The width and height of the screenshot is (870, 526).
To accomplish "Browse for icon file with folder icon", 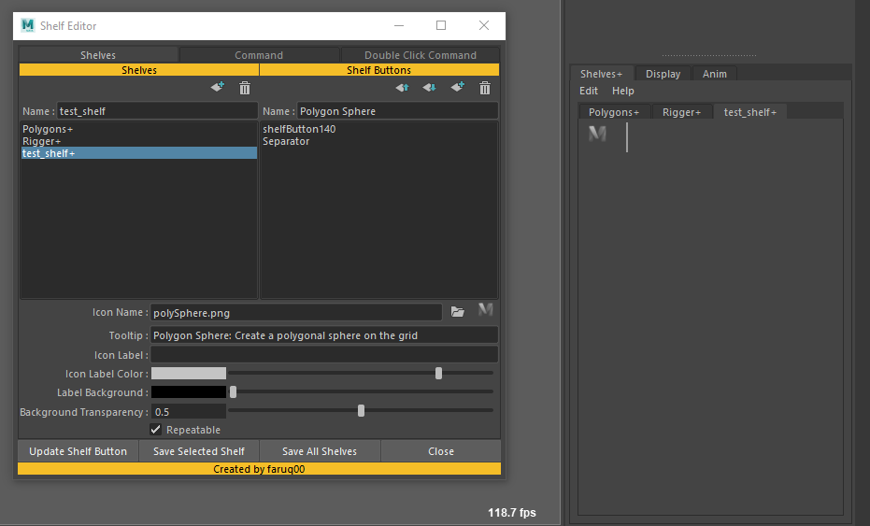I will click(457, 312).
